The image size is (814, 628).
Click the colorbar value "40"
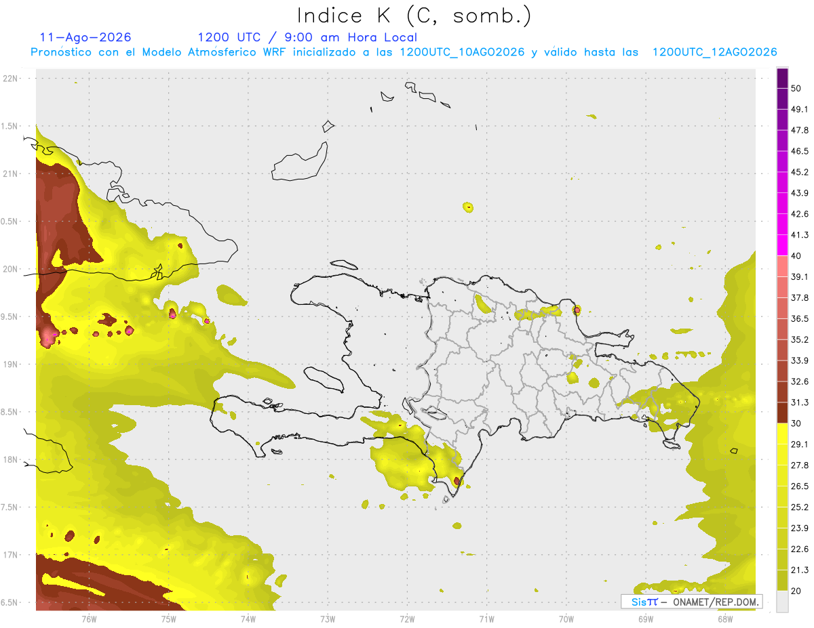coord(796,256)
